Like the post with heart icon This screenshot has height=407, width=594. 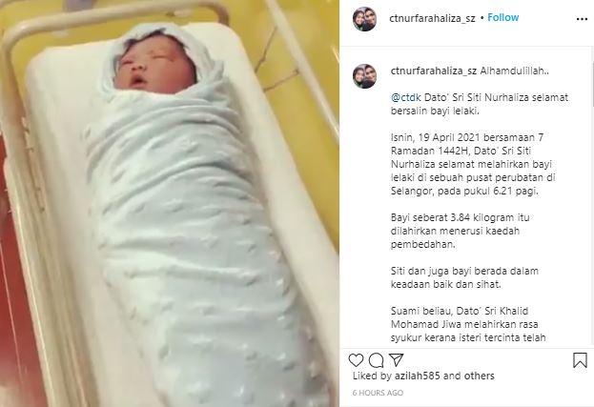356,360
